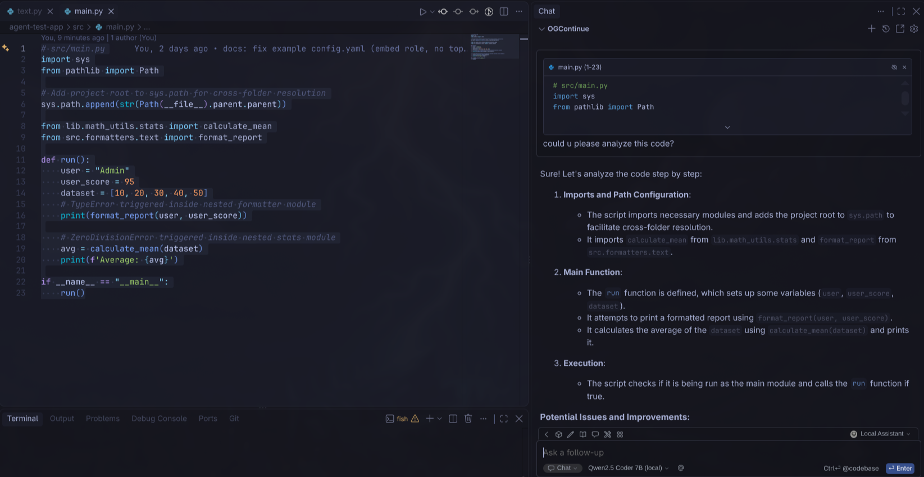Click the book docs icon in chat toolbar
The height and width of the screenshot is (477, 924).
pyautogui.click(x=583, y=434)
